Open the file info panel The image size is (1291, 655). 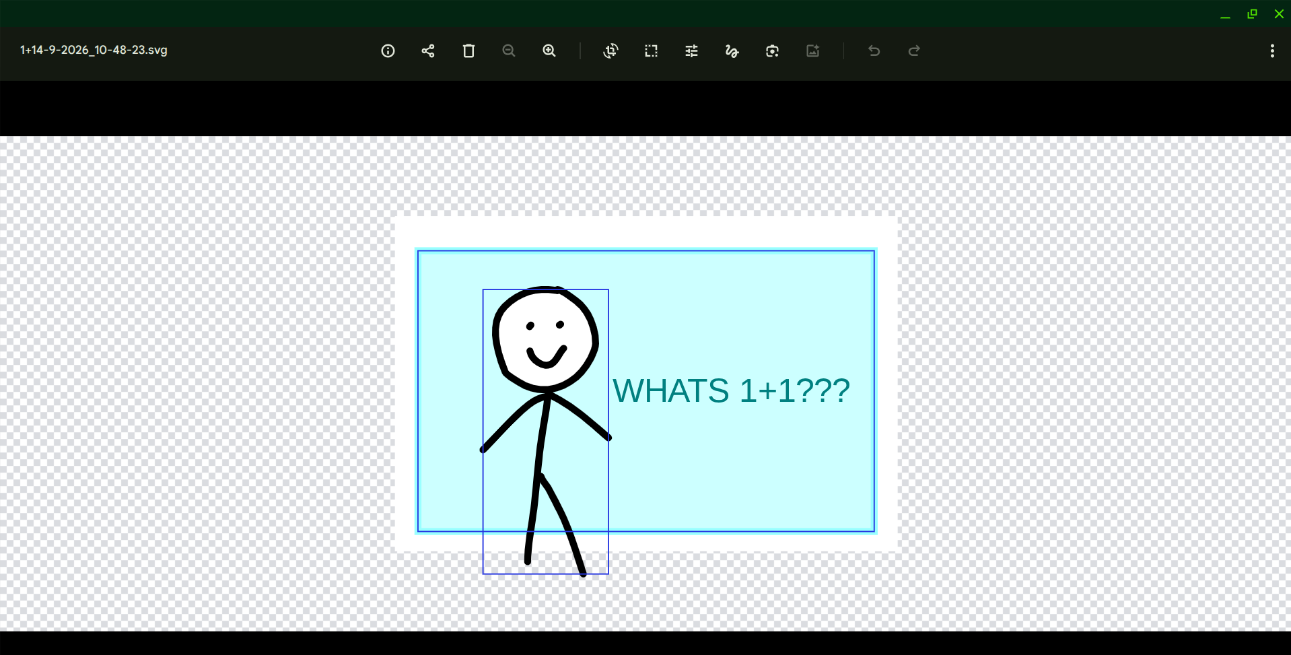(x=388, y=51)
